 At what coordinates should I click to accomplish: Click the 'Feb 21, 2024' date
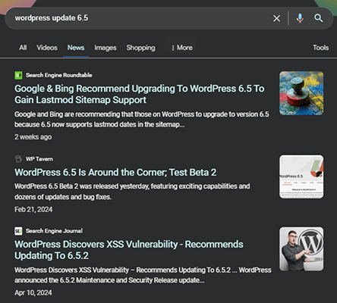click(33, 210)
